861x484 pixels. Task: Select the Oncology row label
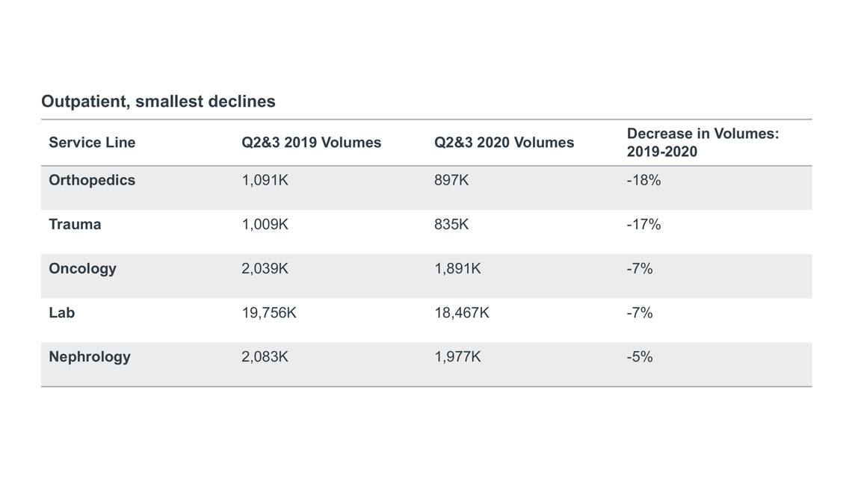pyautogui.click(x=82, y=268)
